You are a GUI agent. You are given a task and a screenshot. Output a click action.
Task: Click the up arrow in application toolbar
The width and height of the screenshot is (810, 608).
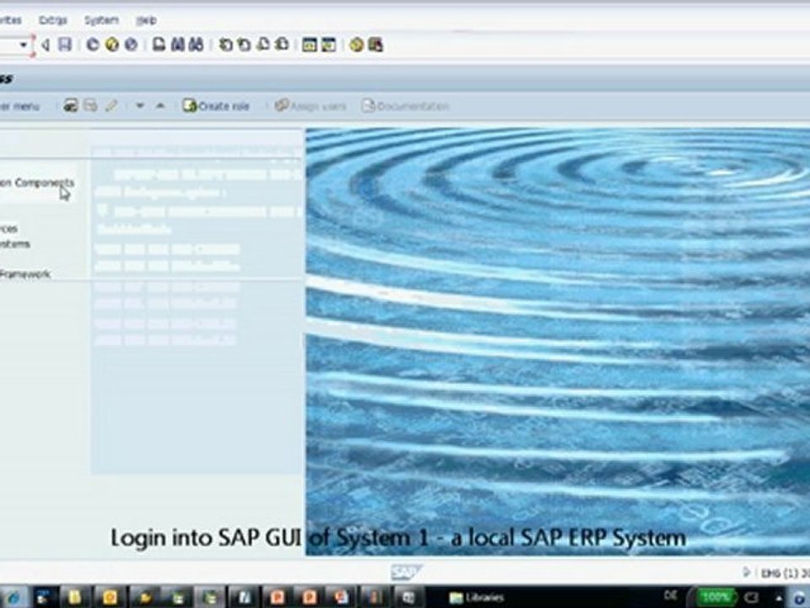(x=160, y=106)
